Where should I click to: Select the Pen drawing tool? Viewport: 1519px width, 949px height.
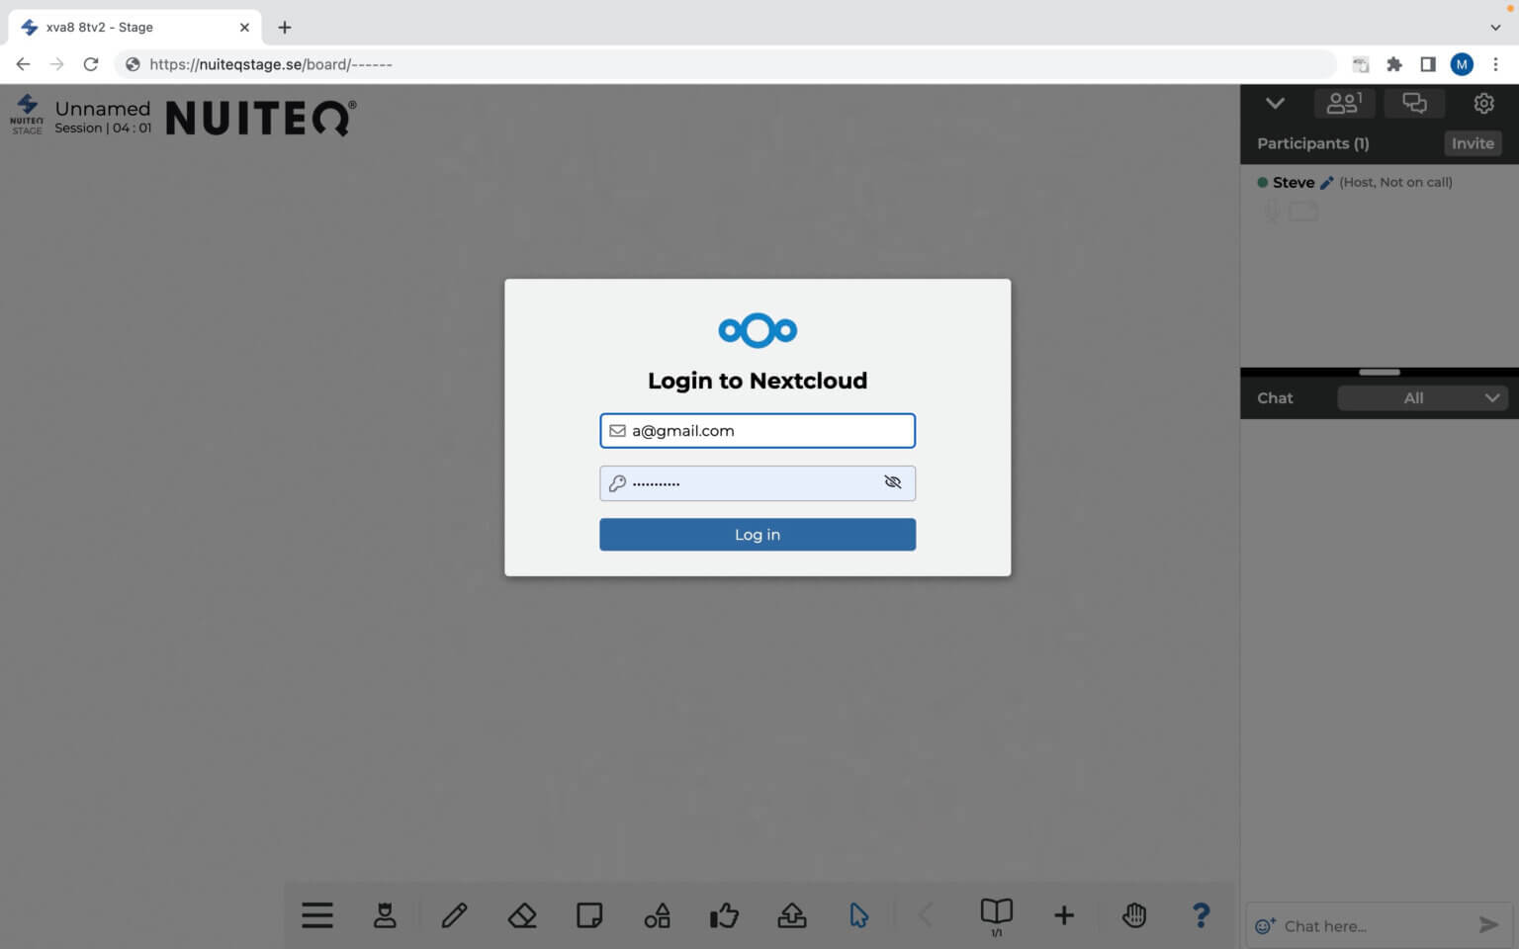[x=454, y=914]
